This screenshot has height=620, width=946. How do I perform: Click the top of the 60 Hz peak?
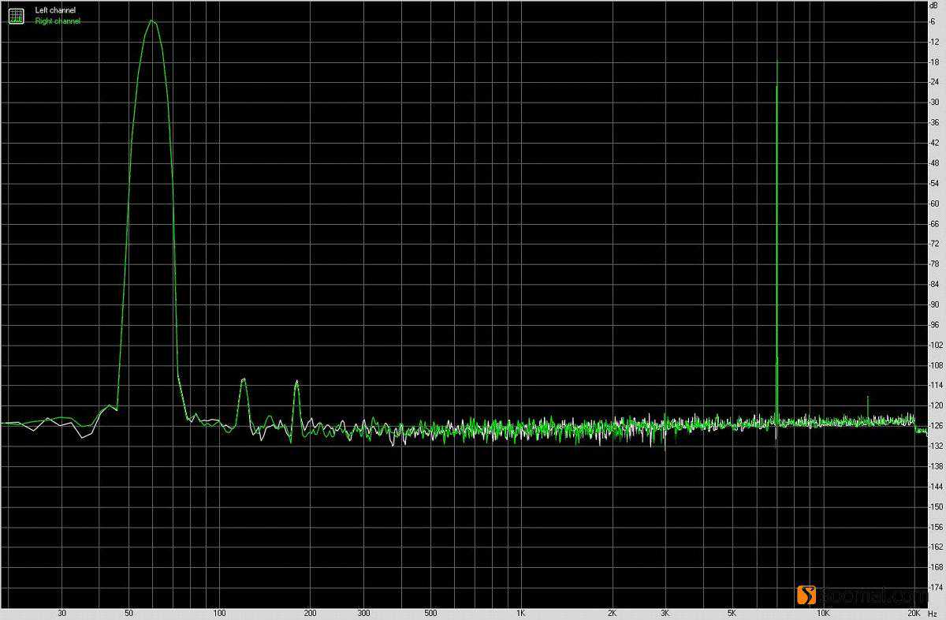152,21
